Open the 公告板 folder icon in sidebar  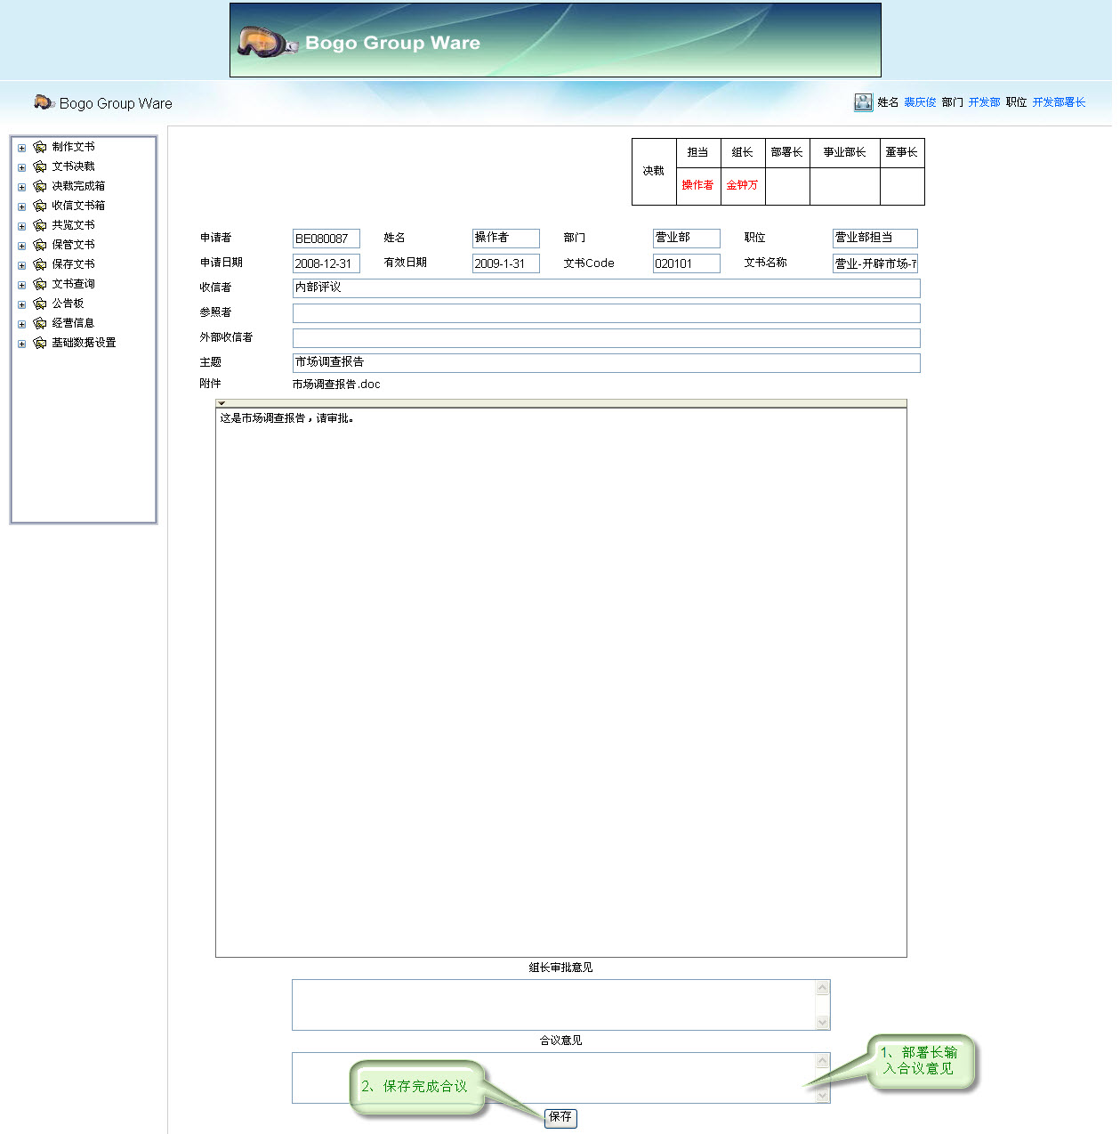40,303
